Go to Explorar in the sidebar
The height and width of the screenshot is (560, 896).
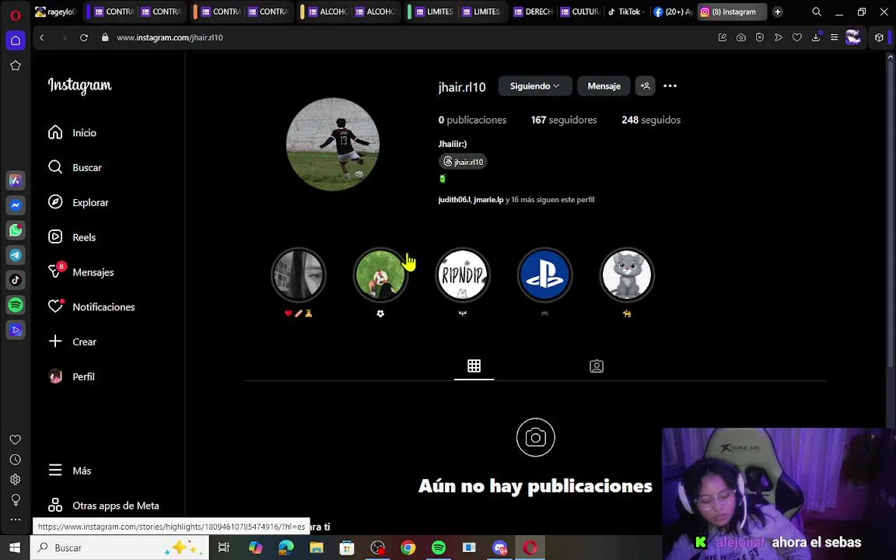click(79, 202)
